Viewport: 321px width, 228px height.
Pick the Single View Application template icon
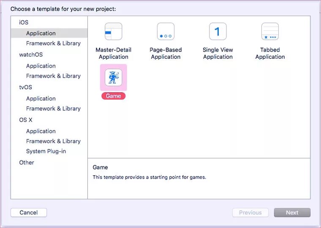218,32
